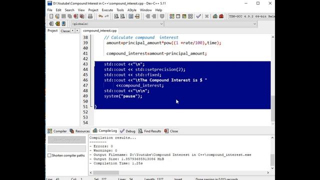The height and width of the screenshot is (180, 320).
Task: Click the Insert snippet icon in second toolbar
Action: 51,23
